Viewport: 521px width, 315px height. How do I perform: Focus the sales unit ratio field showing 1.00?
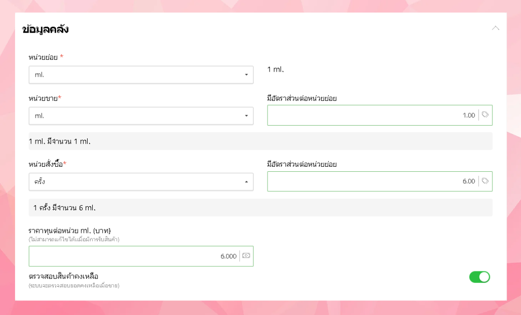tap(373, 115)
